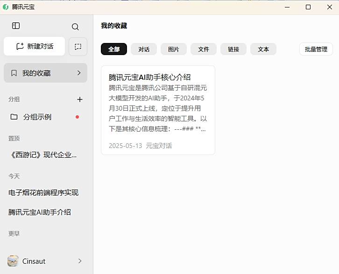The height and width of the screenshot is (274, 339).
Task: Switch to the 对话 filter tab
Action: (x=144, y=49)
